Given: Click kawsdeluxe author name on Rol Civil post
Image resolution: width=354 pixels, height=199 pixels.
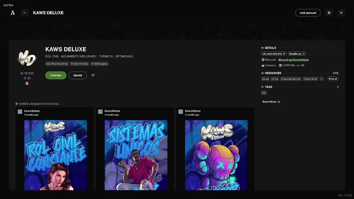Looking at the screenshot, I should coord(32,111).
